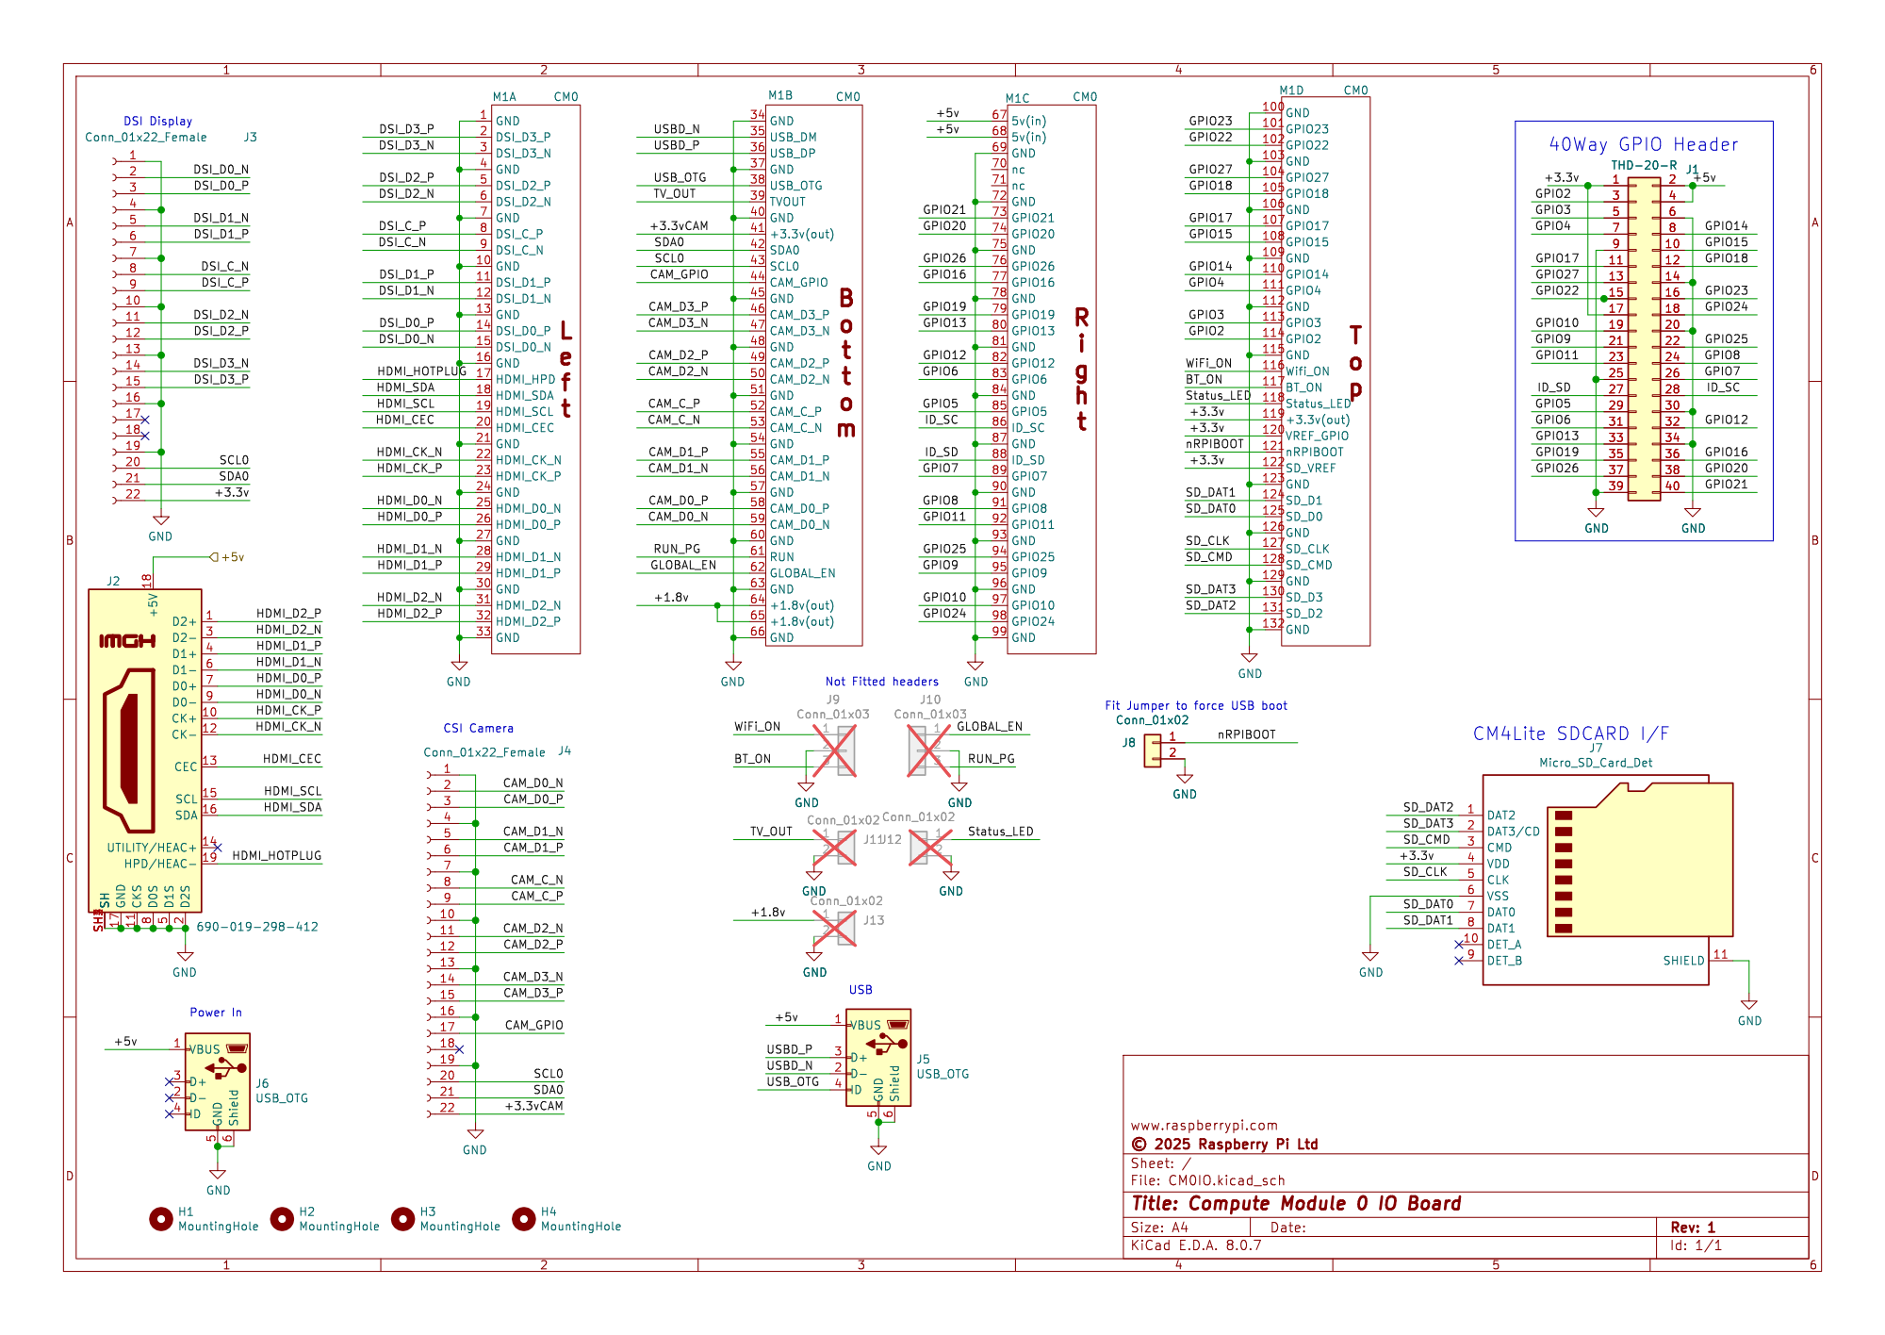Click the J5 USB_OTG connector symbol
This screenshot has height=1335, width=1885.
coord(878,1056)
